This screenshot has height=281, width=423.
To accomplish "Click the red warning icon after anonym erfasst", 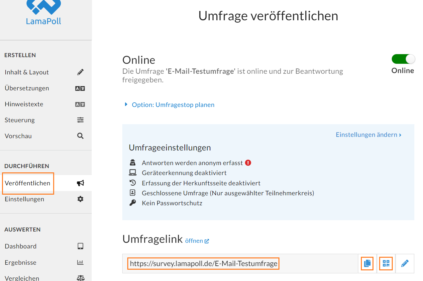I will coord(248,163).
